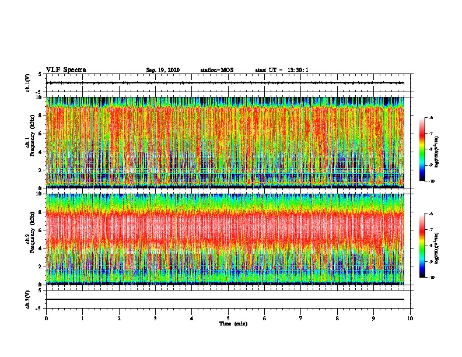Click the "3" tick on the time axis
This screenshot has height=357, width=462.
point(155,318)
